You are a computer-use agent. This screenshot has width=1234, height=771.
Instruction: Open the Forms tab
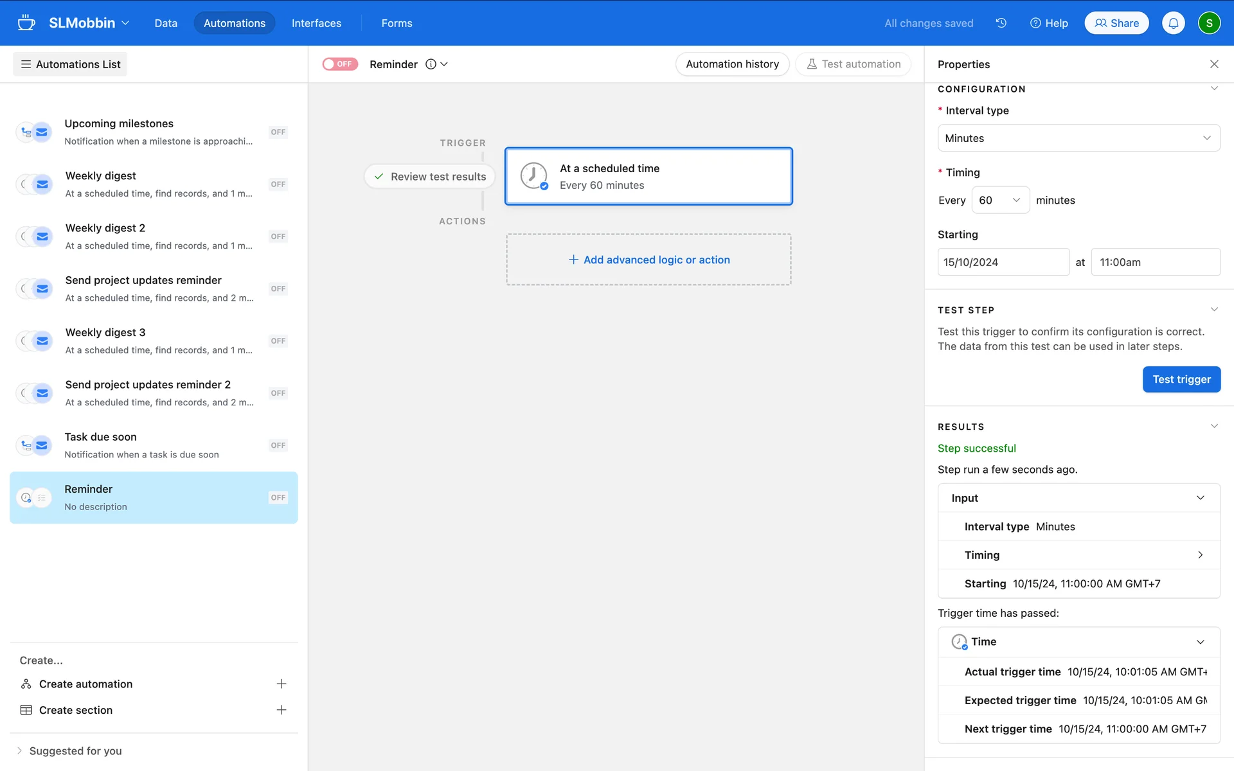pos(397,23)
